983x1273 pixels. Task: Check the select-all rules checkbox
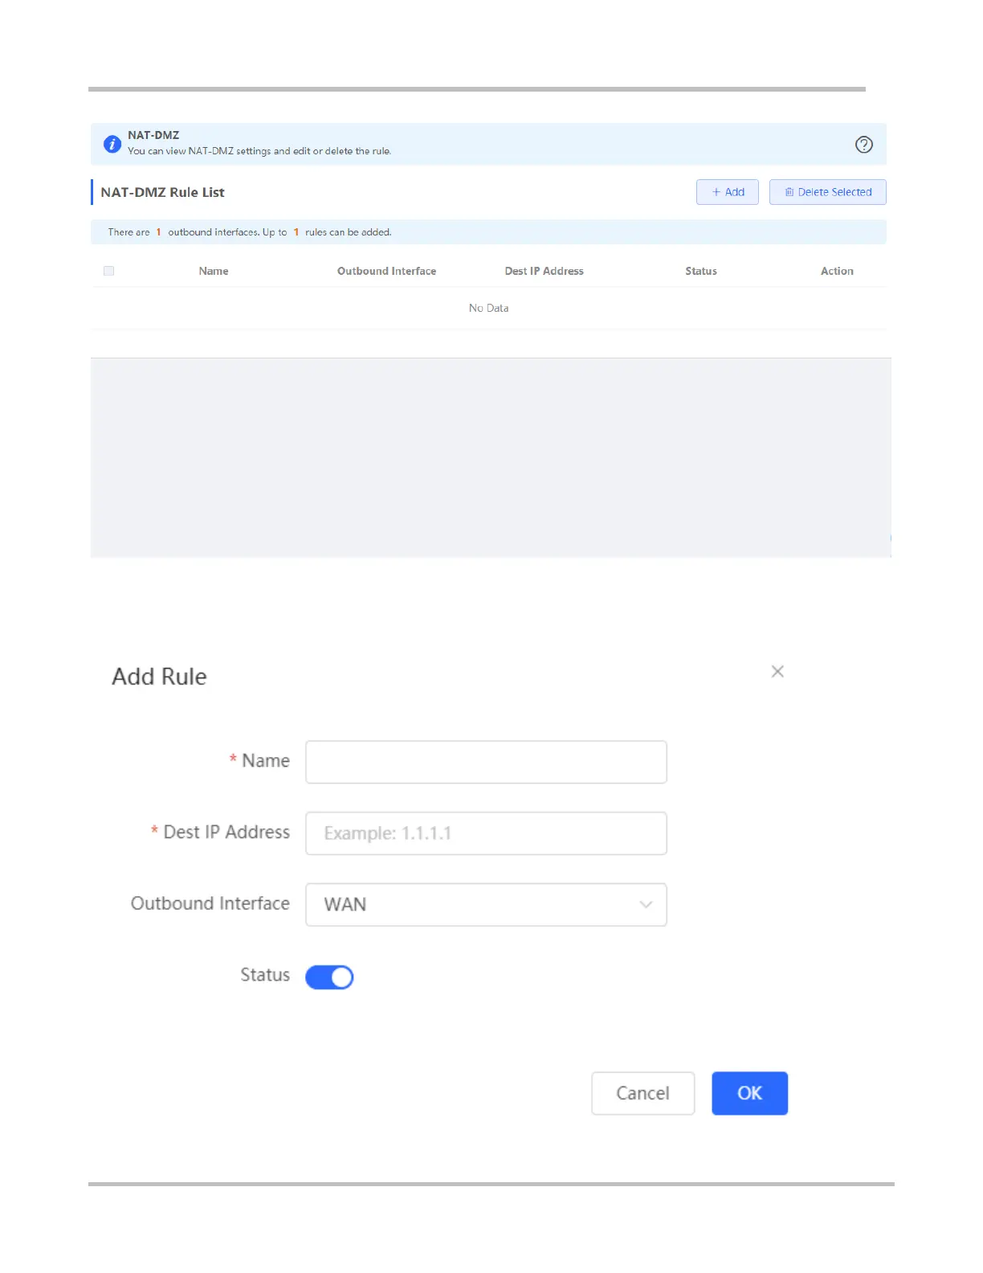click(109, 271)
